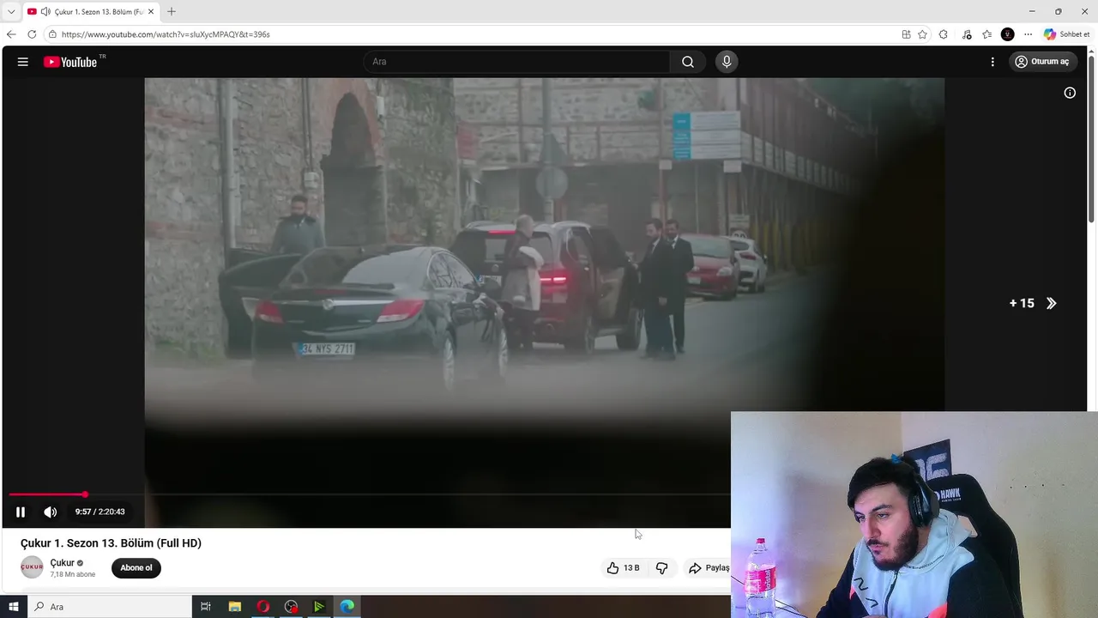Mute the video volume speaker
The height and width of the screenshot is (618, 1098).
tap(51, 512)
